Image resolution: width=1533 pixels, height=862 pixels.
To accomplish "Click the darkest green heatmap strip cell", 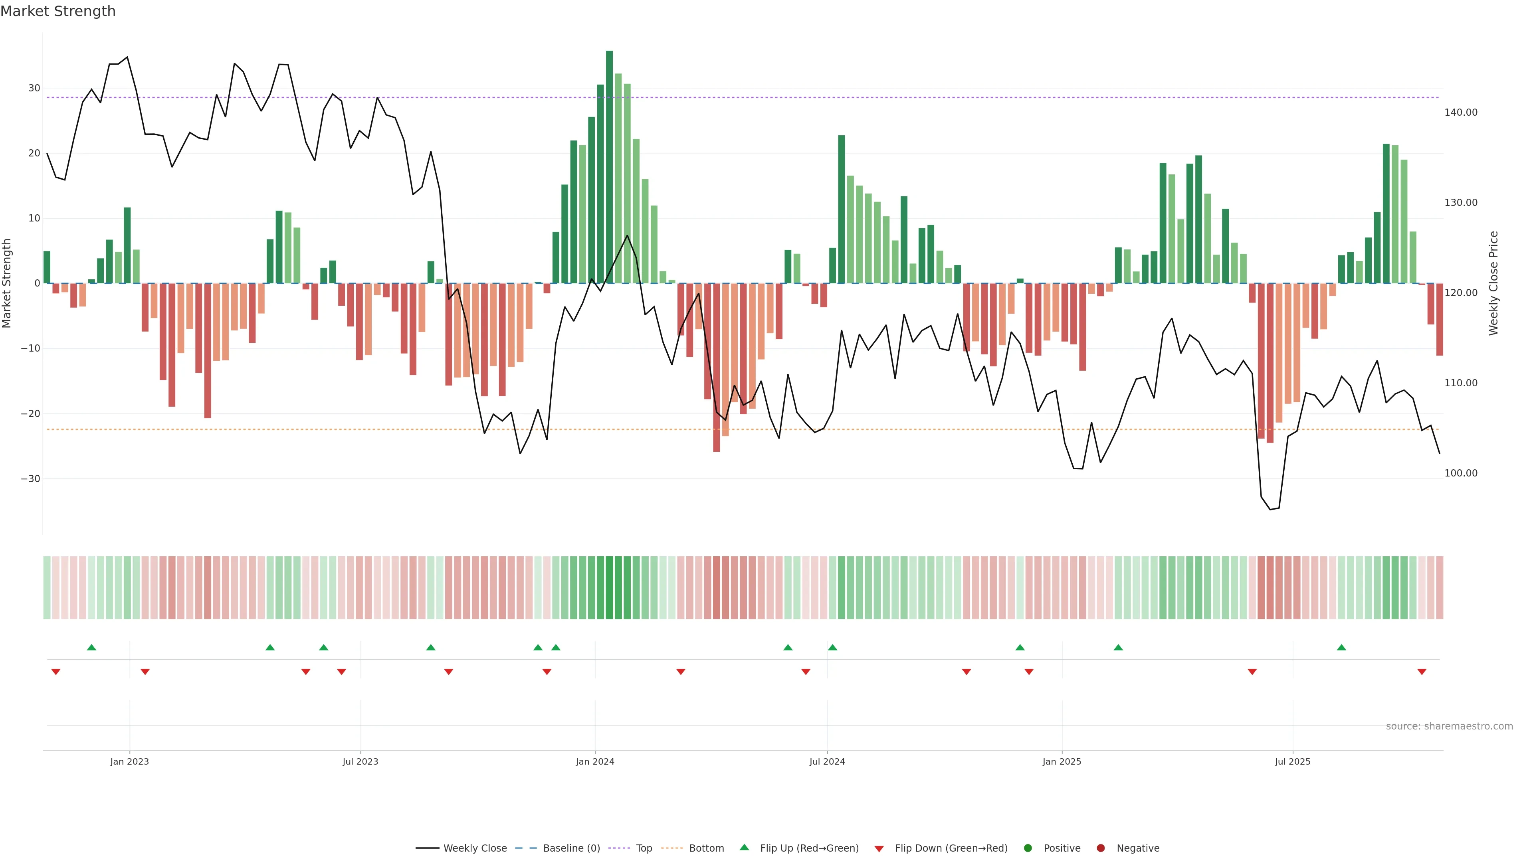I will click(609, 588).
